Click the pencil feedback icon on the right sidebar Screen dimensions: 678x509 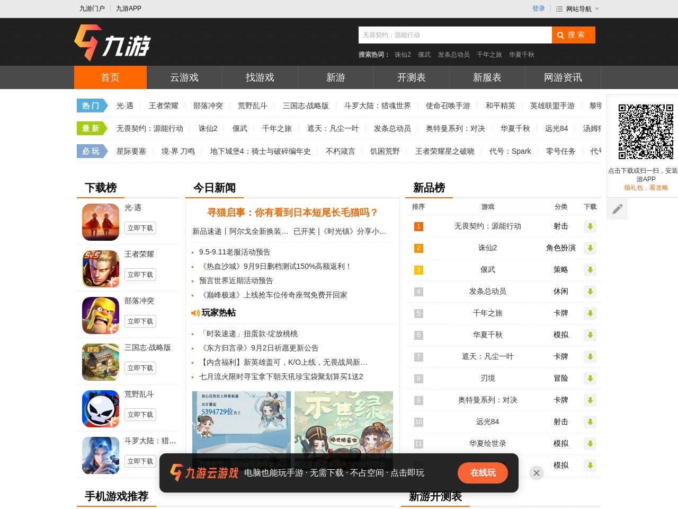[x=617, y=209]
